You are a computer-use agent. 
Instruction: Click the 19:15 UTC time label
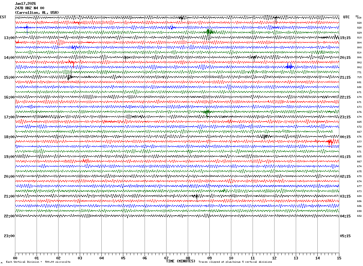point(345,38)
